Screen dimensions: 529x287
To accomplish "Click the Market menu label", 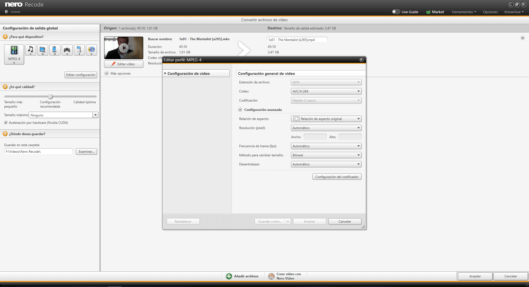I will (x=438, y=12).
